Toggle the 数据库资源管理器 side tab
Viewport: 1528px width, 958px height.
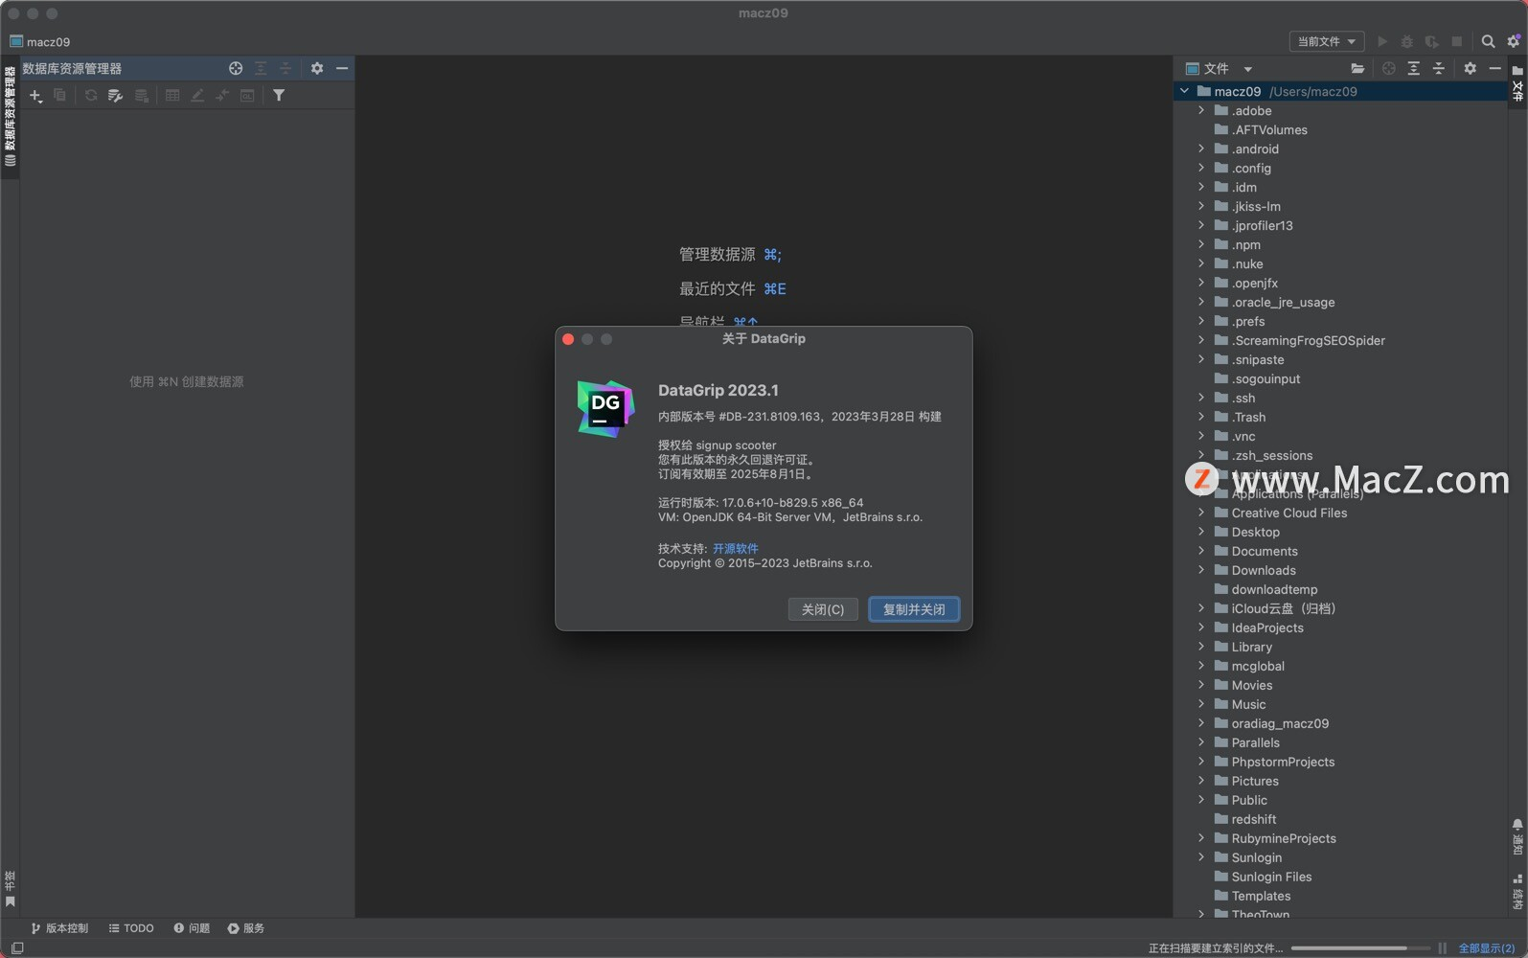10,117
